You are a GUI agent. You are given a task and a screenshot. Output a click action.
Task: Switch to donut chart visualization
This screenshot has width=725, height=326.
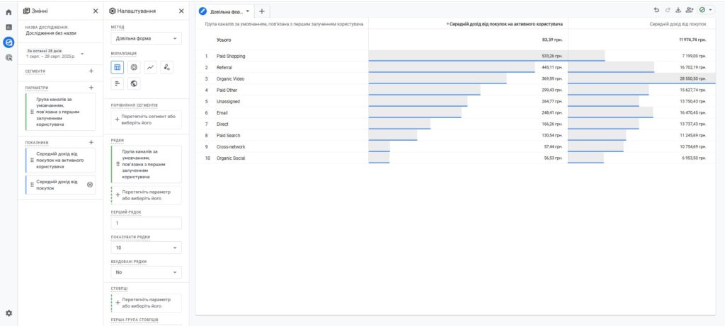click(134, 67)
